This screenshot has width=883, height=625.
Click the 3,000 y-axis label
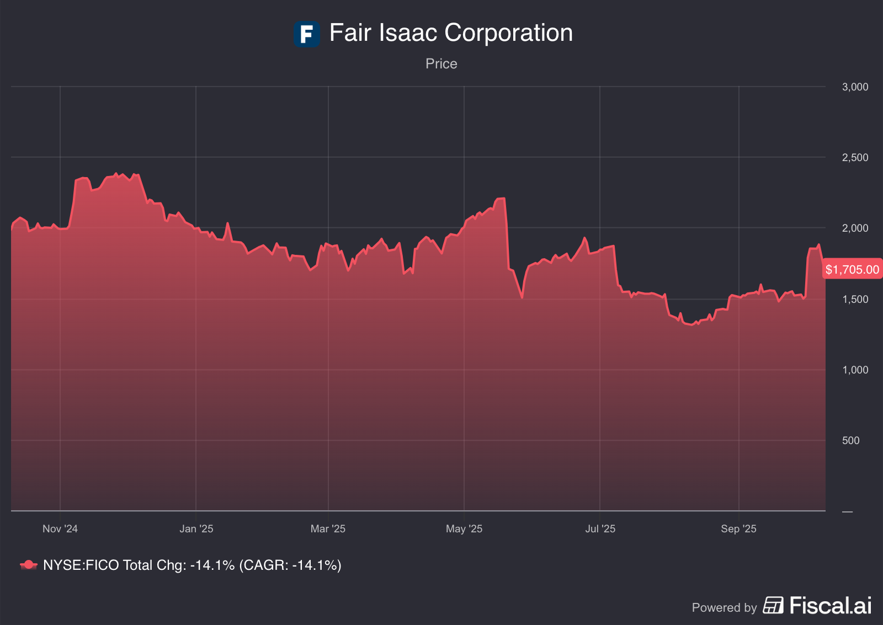[855, 87]
